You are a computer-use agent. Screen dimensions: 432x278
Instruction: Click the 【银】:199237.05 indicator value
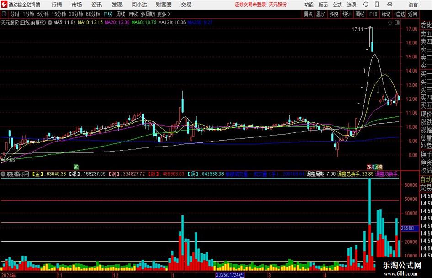point(87,174)
